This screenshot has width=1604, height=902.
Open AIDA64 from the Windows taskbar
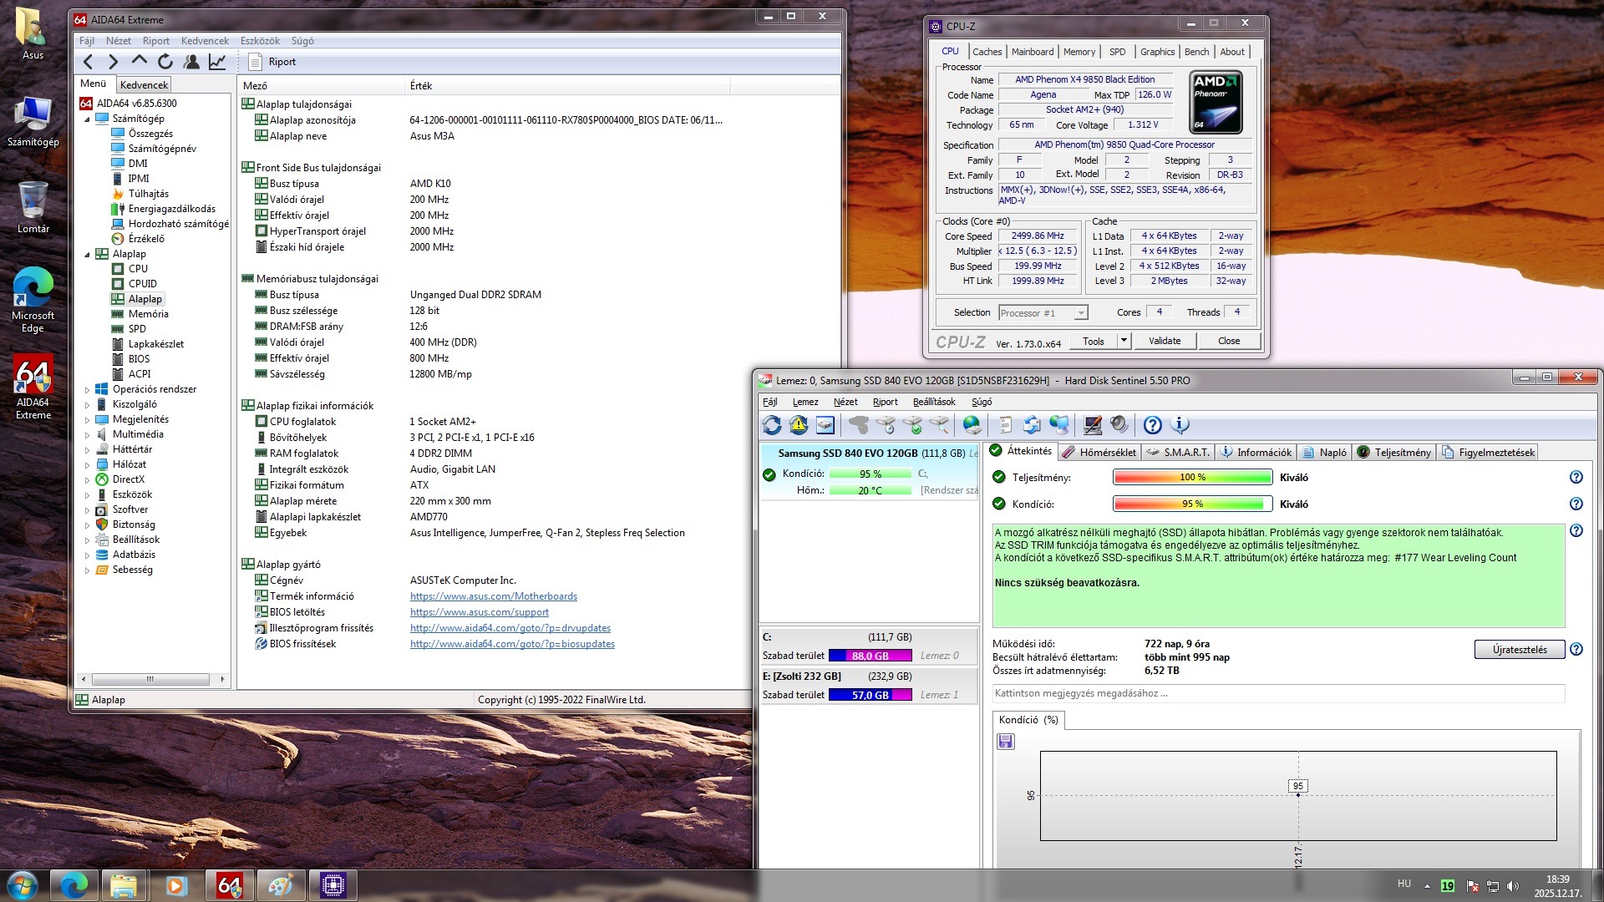click(x=229, y=885)
